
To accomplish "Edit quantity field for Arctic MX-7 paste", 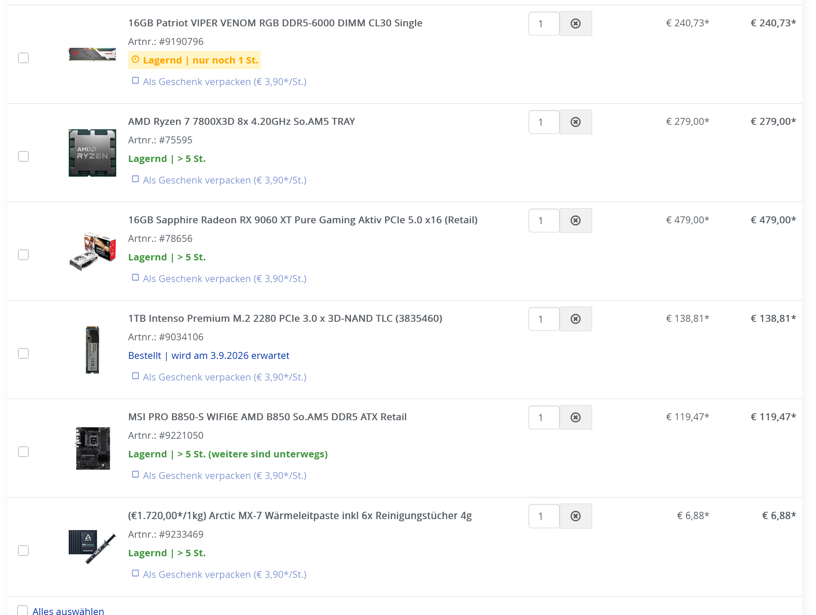I will pos(544,516).
